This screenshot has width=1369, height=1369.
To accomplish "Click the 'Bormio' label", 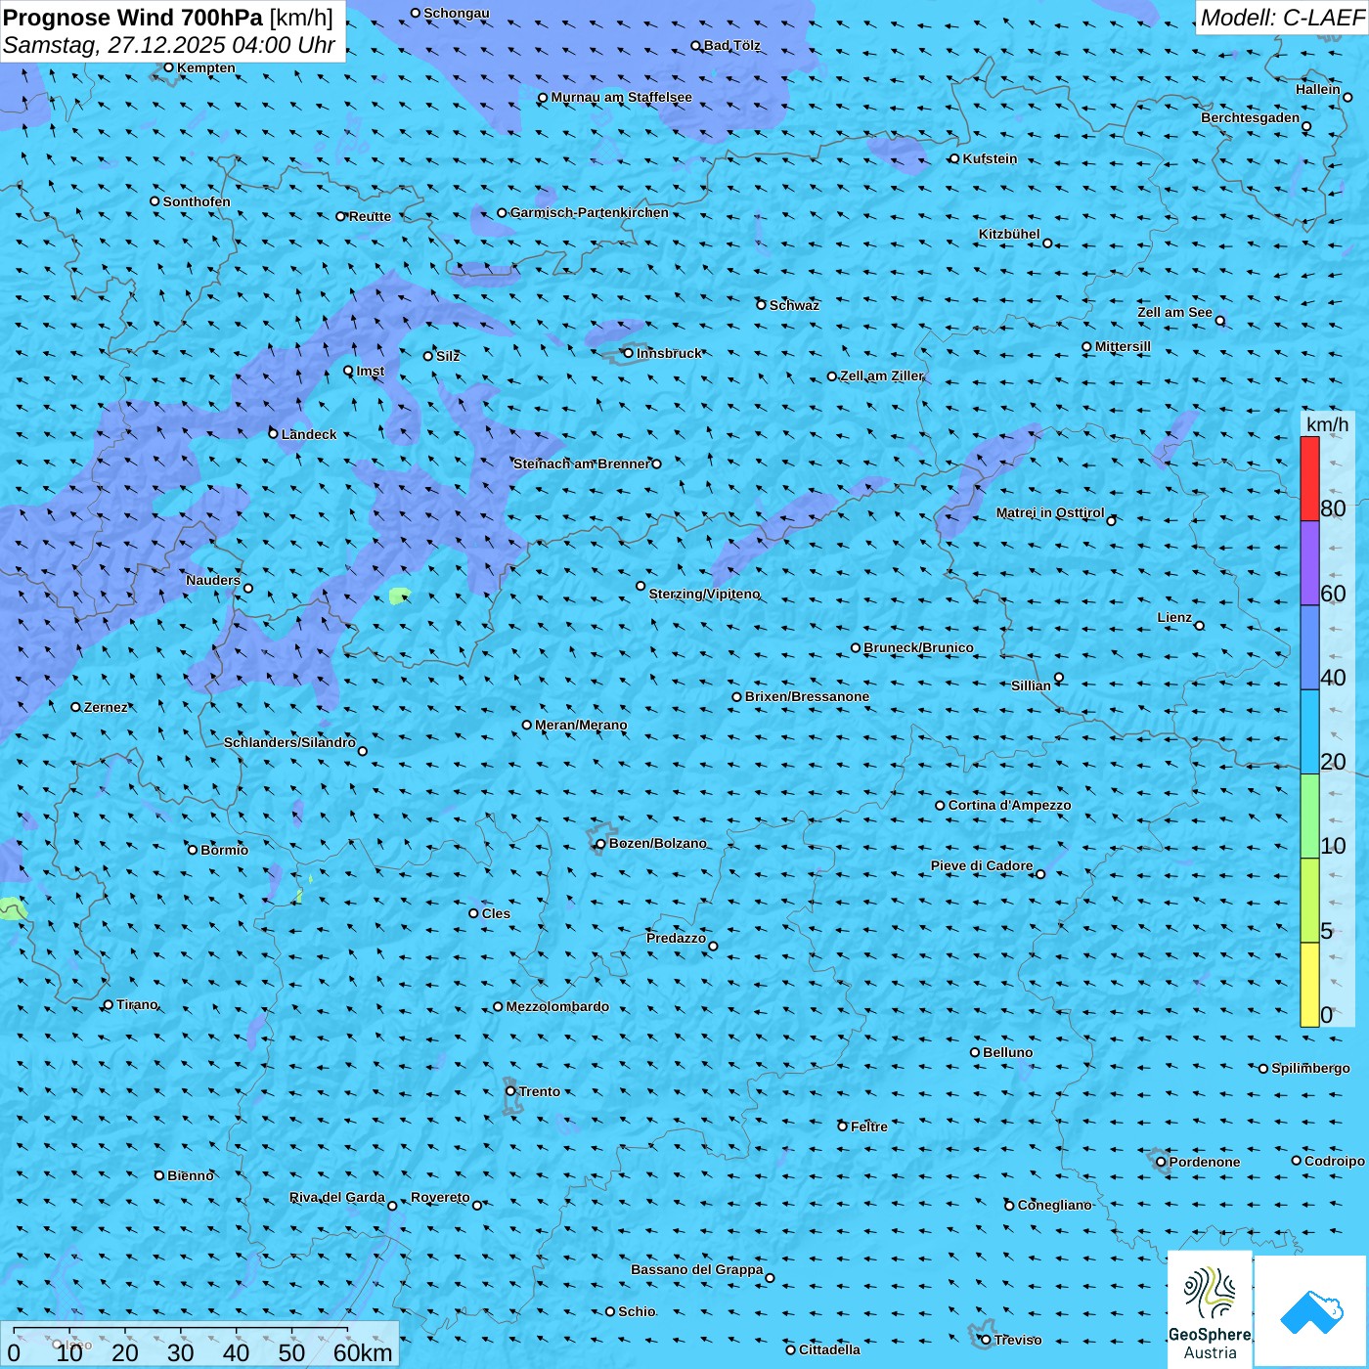I will [224, 850].
